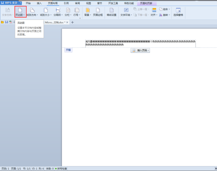
Task: Close the Micro...文档.doc document tab
Action: coord(67,22)
